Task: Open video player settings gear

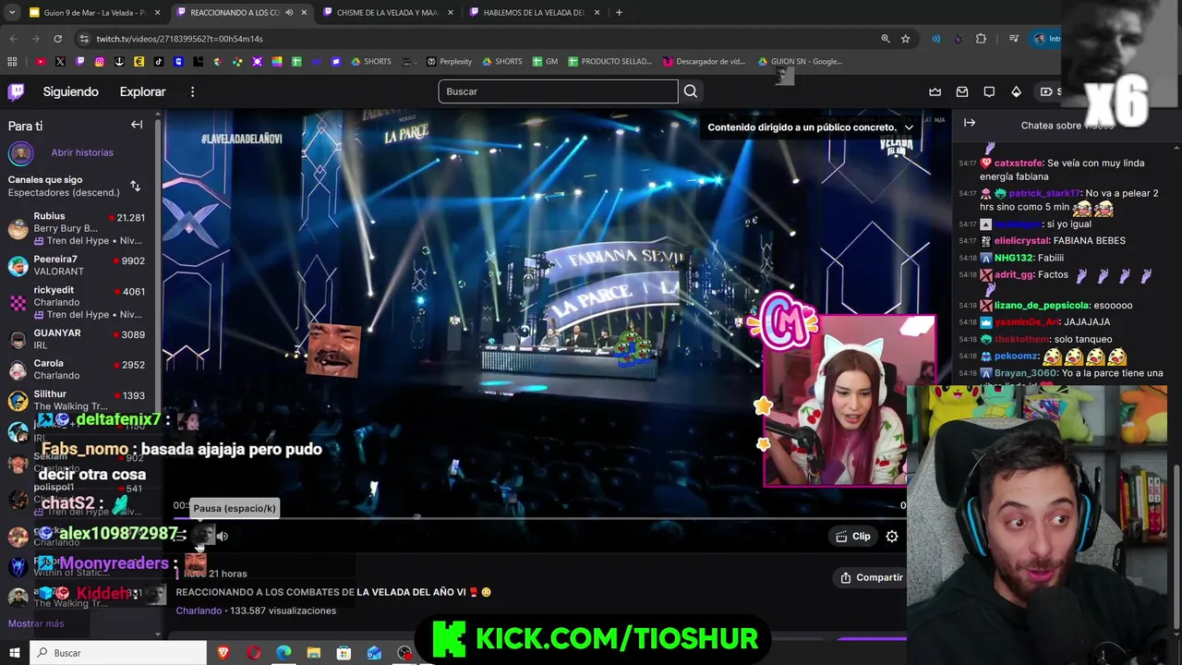Action: [892, 537]
